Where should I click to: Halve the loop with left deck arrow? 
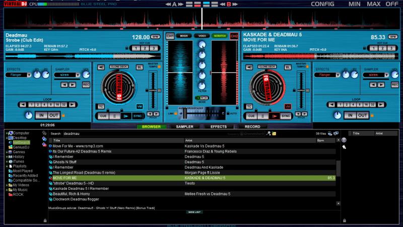click(23, 105)
